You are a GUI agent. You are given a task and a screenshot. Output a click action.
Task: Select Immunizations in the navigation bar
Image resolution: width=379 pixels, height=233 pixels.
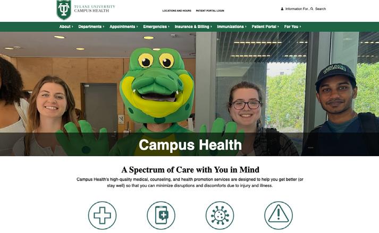tap(232, 27)
